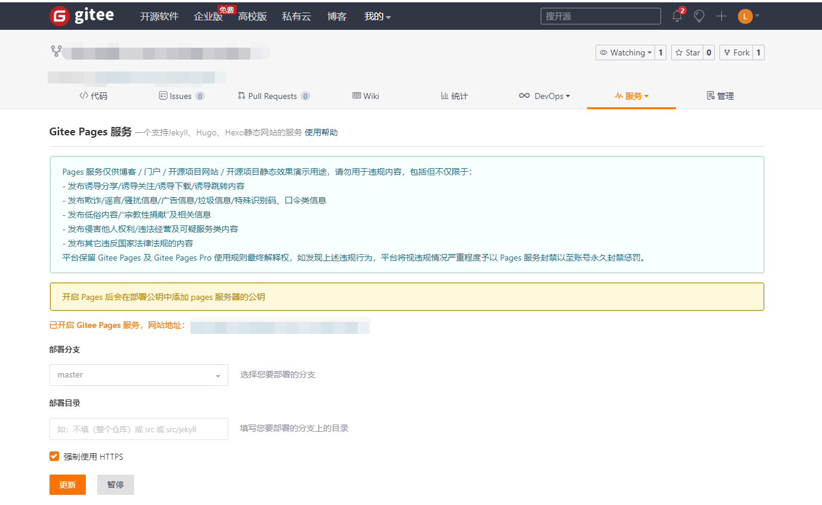Viewport: 822px width, 505px height.
Task: Click the yellow 开启 Pages 后会在部署公钥 notice
Action: pos(407,296)
